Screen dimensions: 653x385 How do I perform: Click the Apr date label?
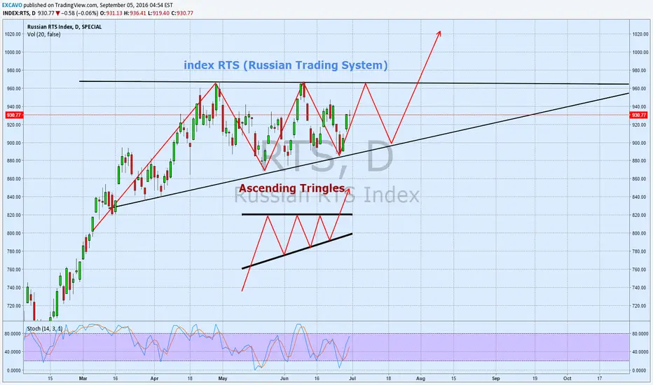coord(155,379)
